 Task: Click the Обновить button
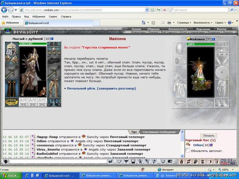pyautogui.click(x=208, y=136)
